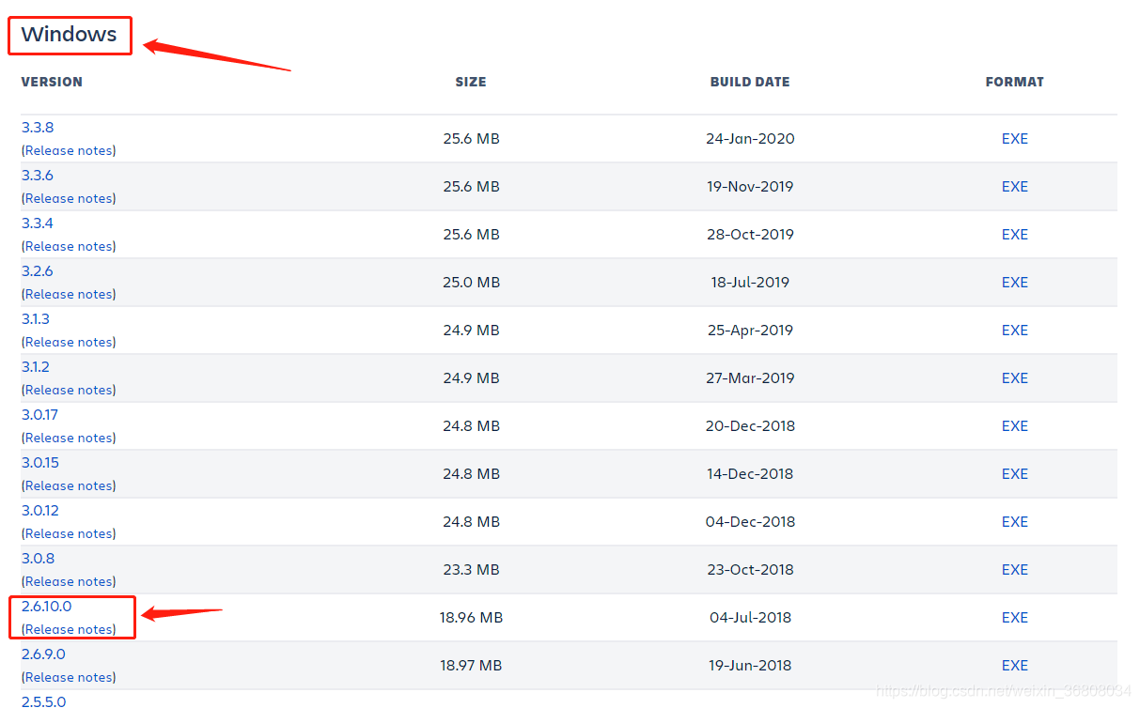
Task: View Release notes for 3.1.2
Action: tap(69, 390)
